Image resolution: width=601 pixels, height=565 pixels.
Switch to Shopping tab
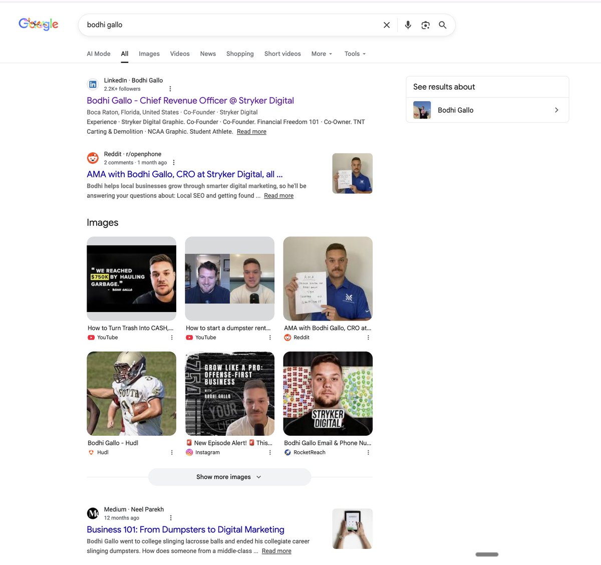[240, 54]
